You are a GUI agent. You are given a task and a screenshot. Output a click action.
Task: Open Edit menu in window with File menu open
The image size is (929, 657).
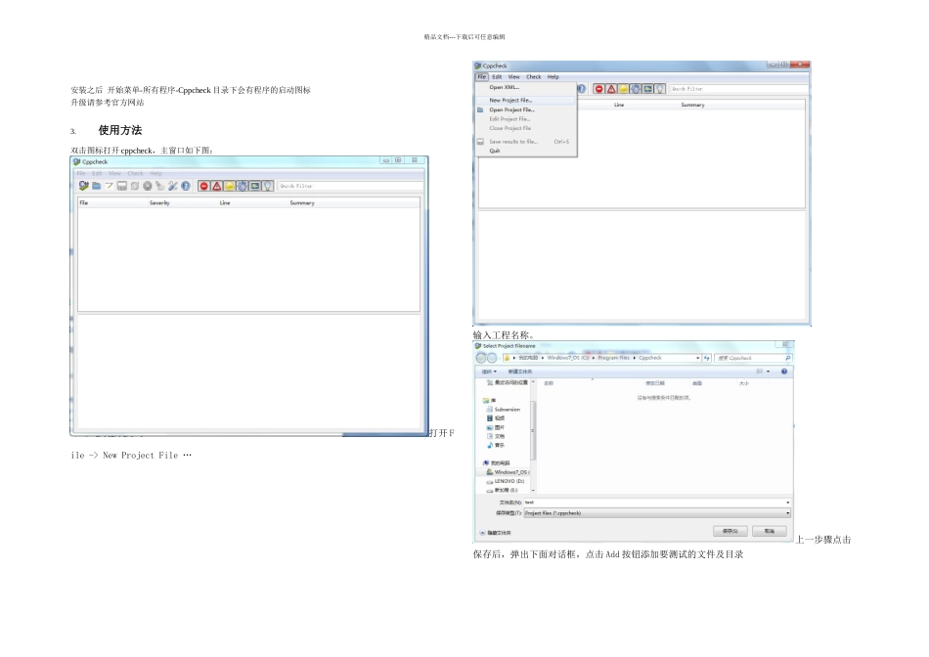point(497,77)
